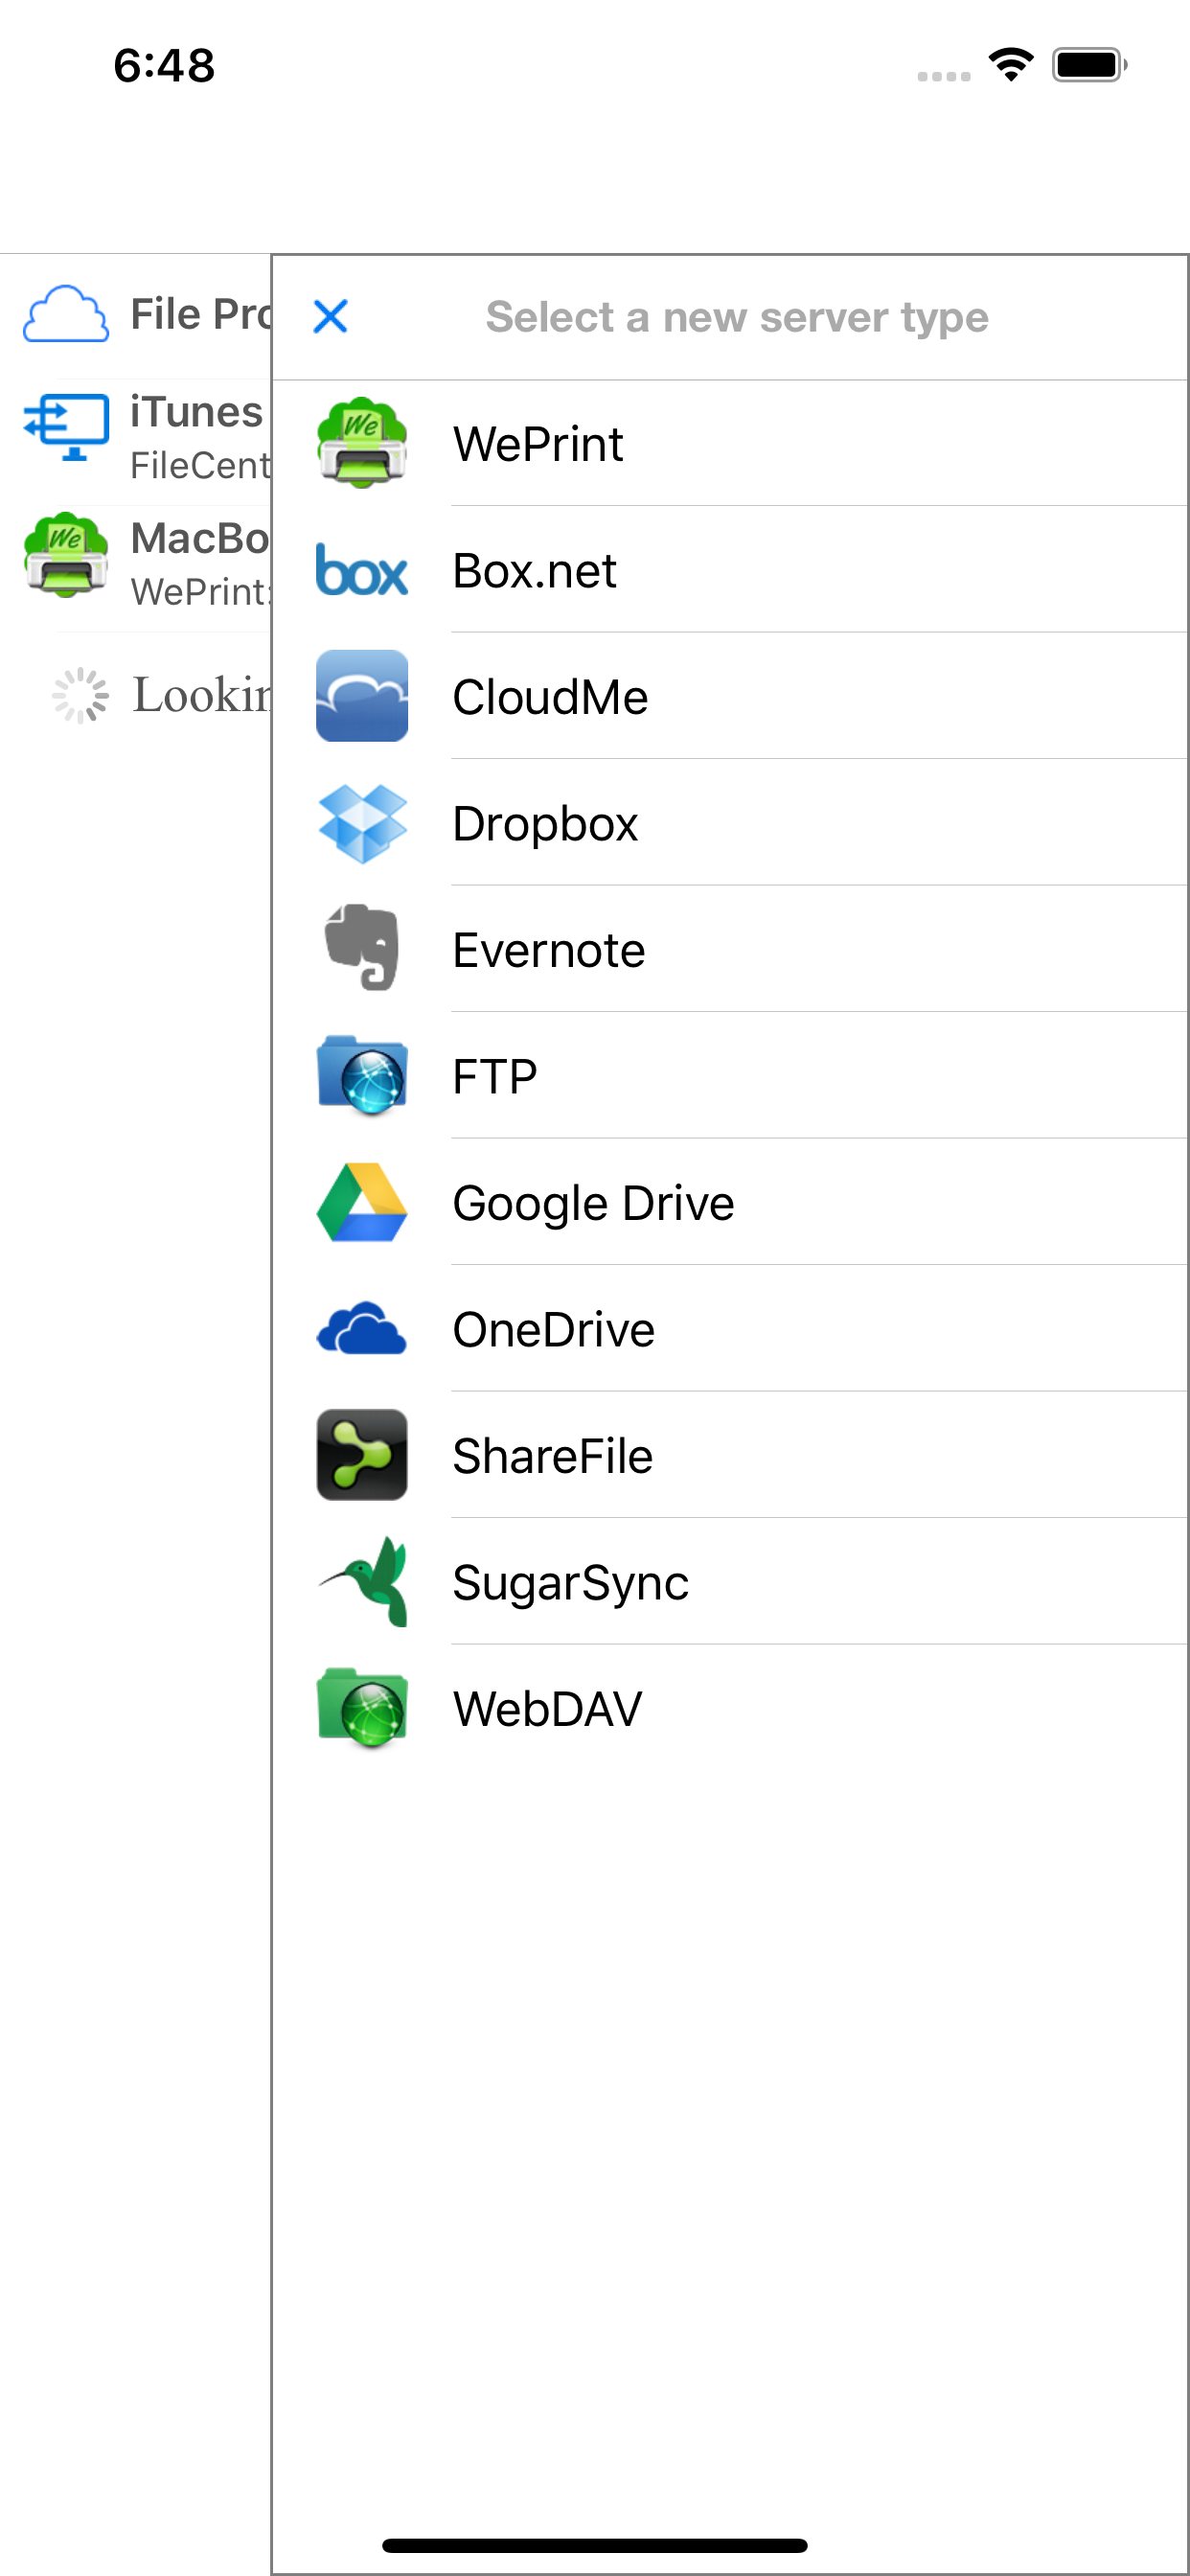Screen dimensions: 1190x2576
Task: Select the OneDrive server option
Action: click(730, 1328)
